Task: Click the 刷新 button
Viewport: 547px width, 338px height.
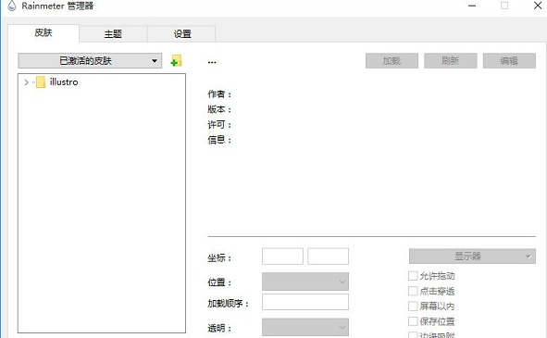Action: tap(451, 61)
